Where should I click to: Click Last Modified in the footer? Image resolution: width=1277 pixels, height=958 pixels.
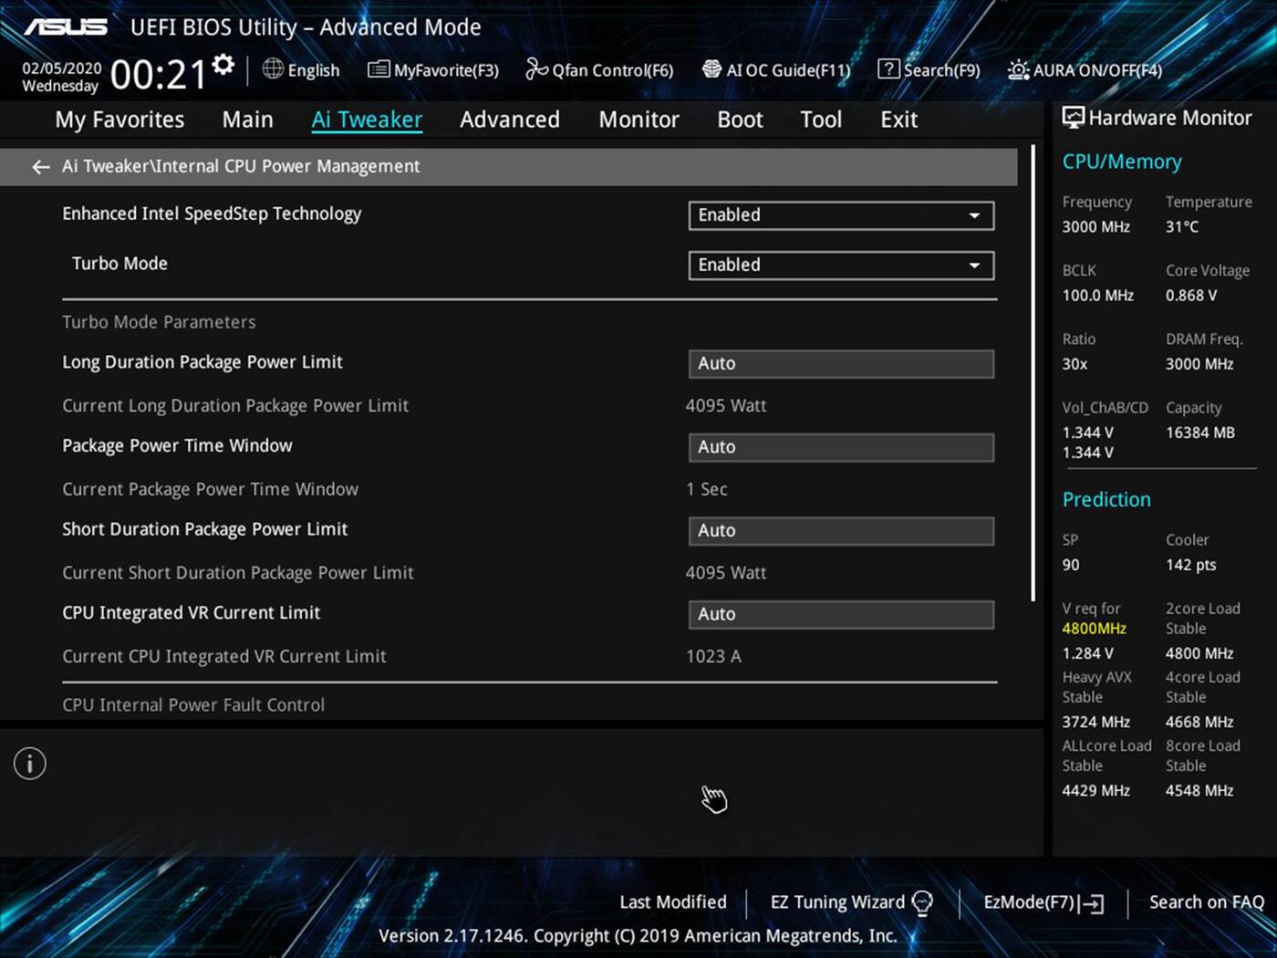(x=672, y=902)
